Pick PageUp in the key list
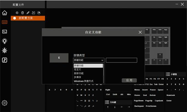This screenshot has height=112, width=187. (149, 101)
